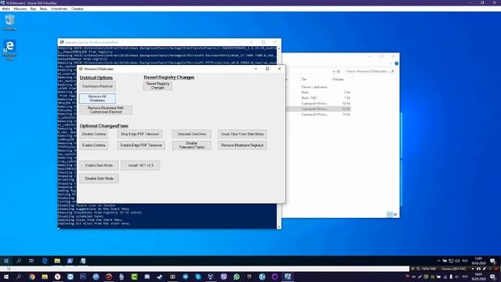Open the Вид menu in VirtualBox
501x282 pixels.
click(x=33, y=9)
